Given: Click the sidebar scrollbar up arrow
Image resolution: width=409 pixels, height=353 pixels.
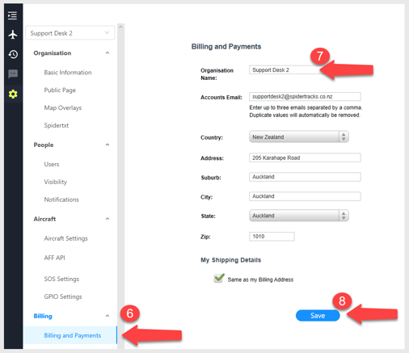Looking at the screenshot, I should [x=120, y=27].
